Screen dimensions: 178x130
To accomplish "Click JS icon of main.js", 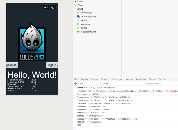I will pos(78,28).
